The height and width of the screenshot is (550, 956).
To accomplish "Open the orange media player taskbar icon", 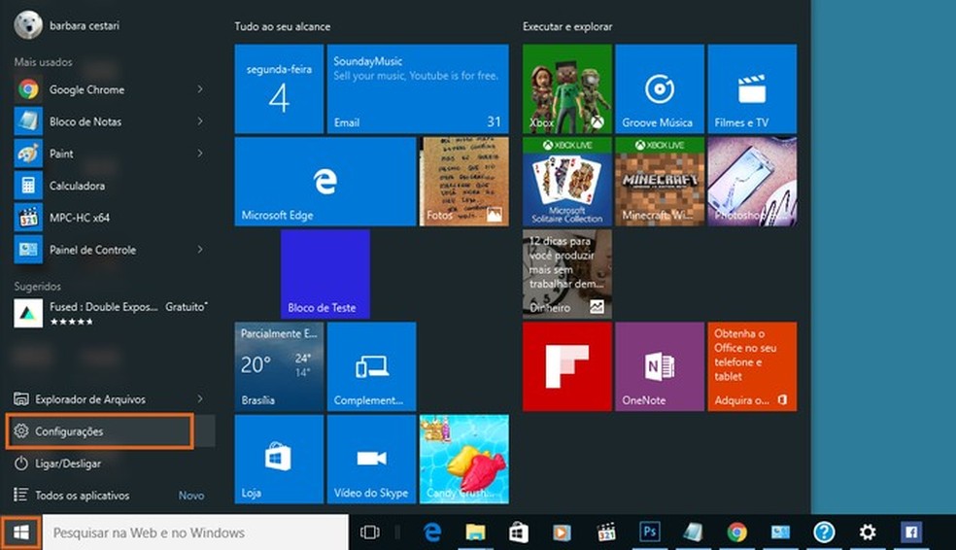I will click(563, 533).
